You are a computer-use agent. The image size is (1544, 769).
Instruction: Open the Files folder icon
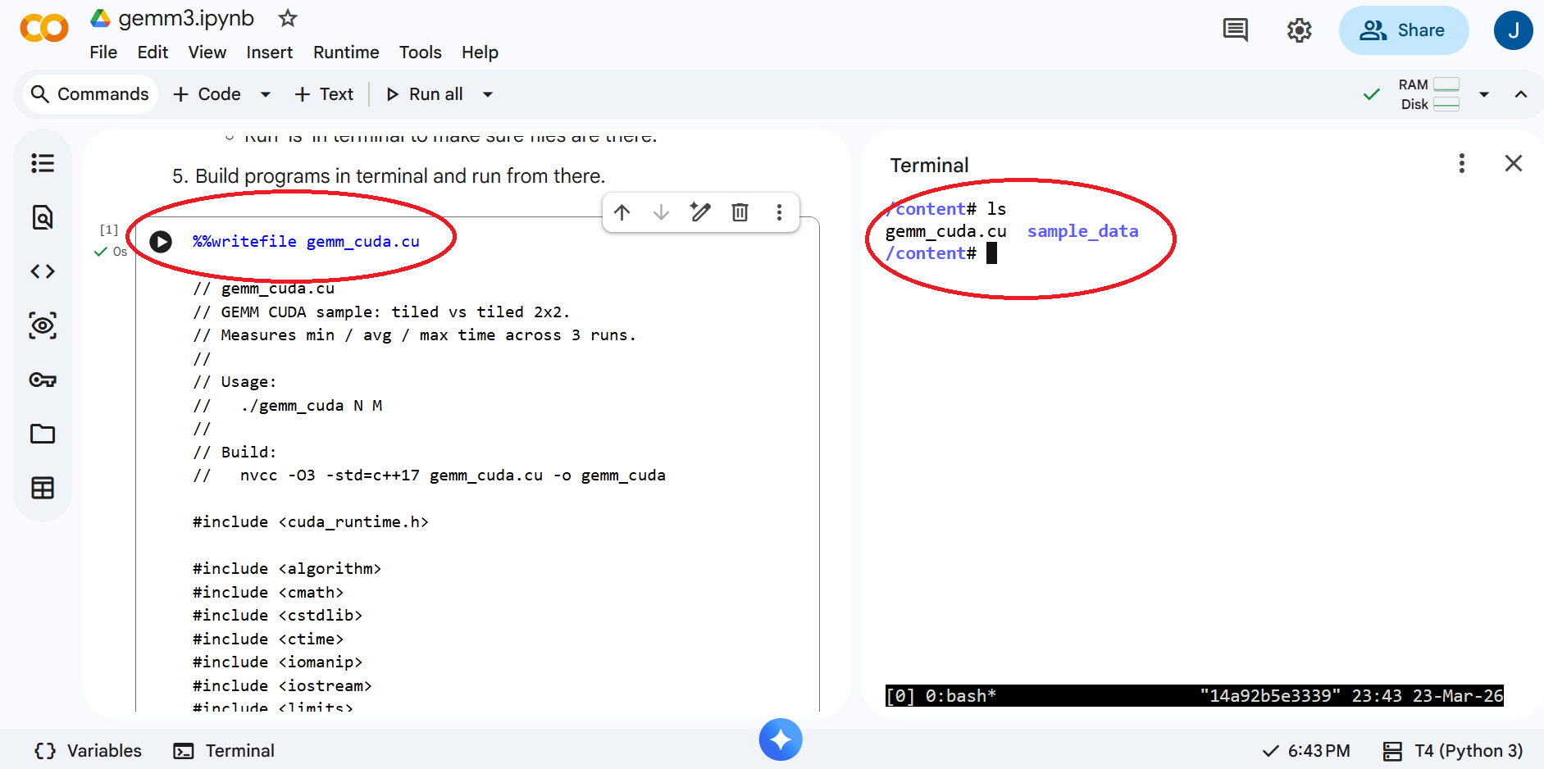[43, 434]
